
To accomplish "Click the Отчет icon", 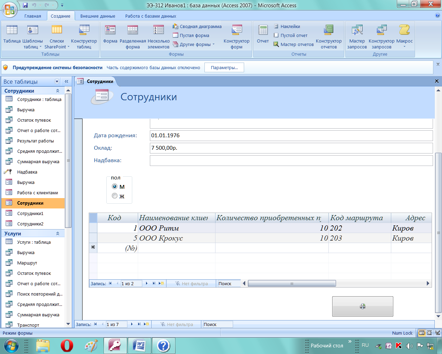I will point(263,35).
